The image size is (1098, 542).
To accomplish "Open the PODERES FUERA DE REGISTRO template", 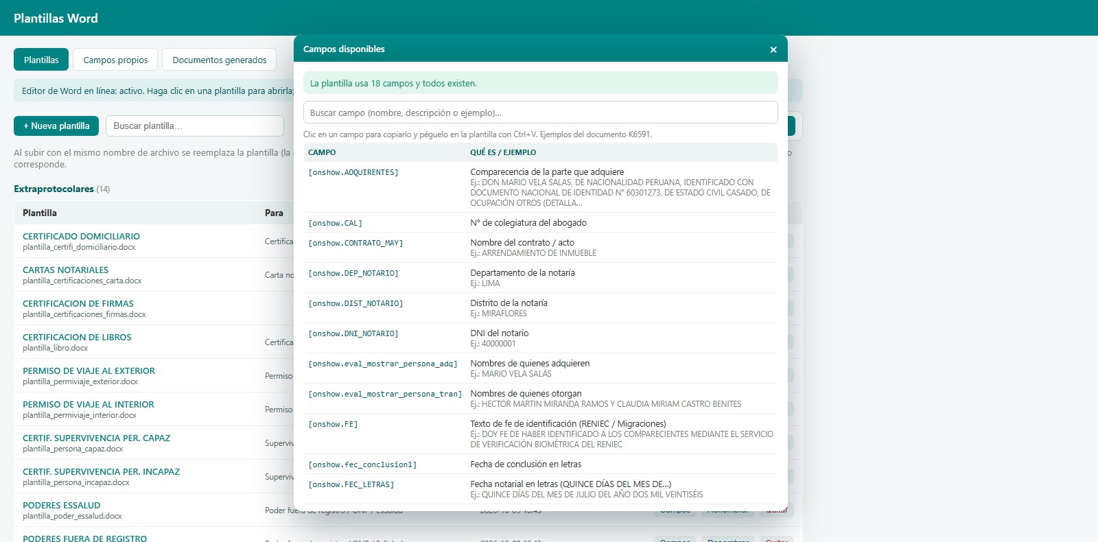I will [x=84, y=539].
